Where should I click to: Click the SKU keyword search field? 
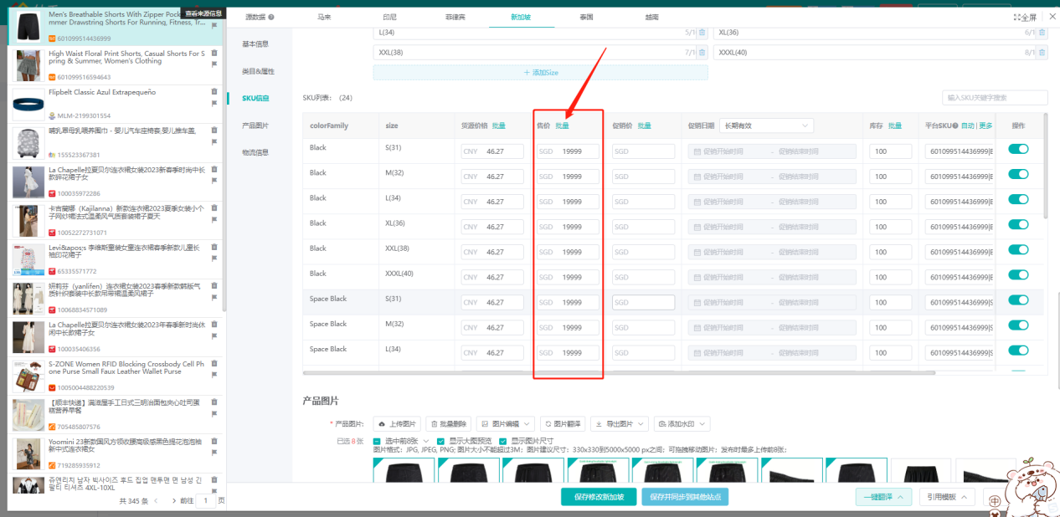[995, 98]
